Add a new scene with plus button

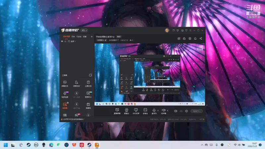pos(92,36)
